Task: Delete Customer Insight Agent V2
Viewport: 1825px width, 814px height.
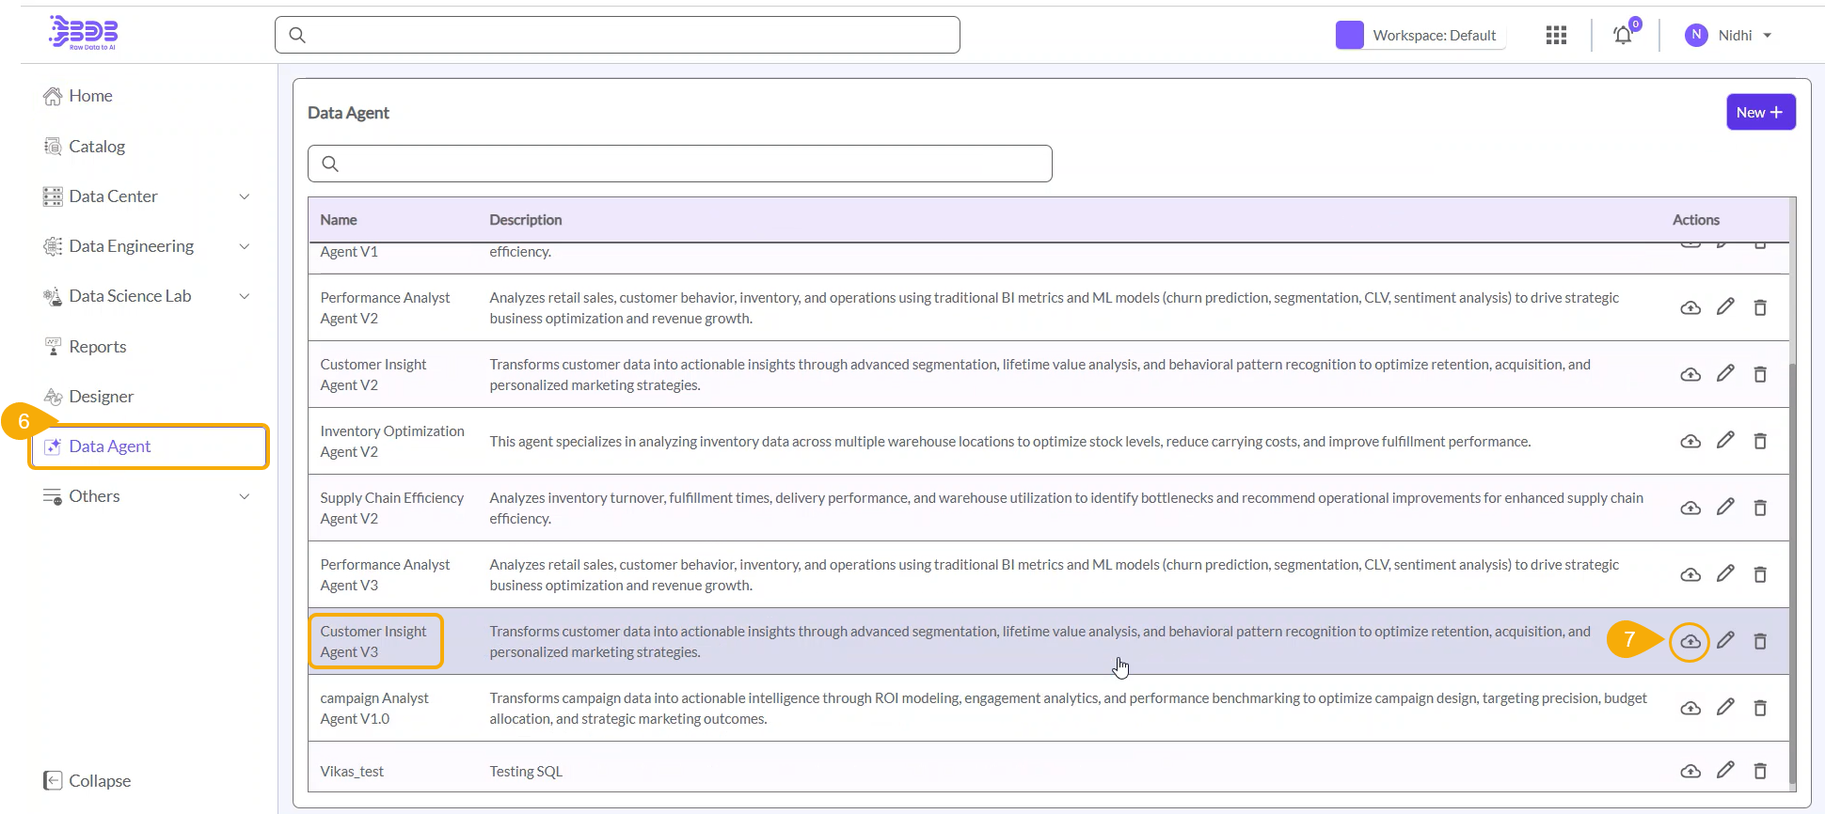Action: click(x=1759, y=374)
